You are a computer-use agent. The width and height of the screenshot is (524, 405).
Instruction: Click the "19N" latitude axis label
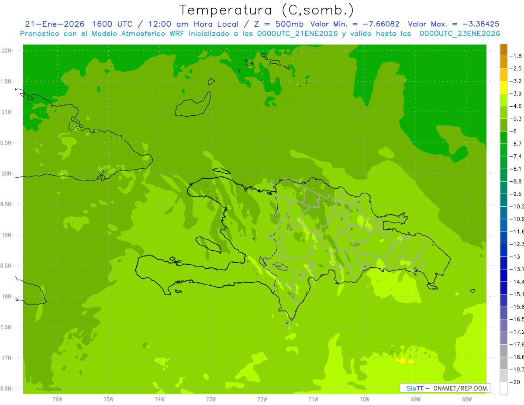pos(7,235)
